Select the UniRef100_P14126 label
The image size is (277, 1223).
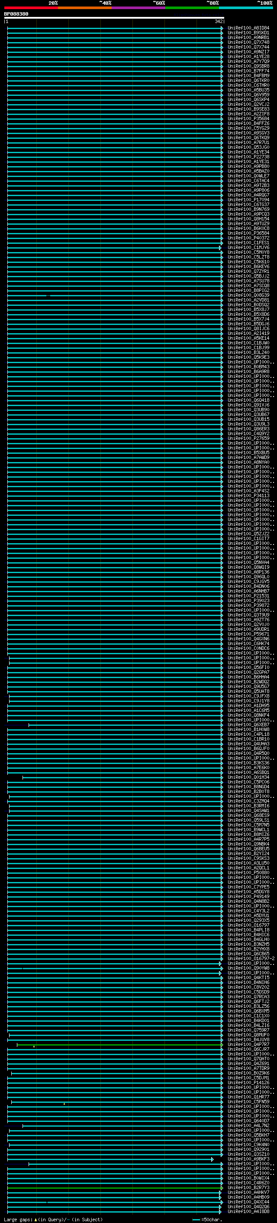coord(248,1082)
